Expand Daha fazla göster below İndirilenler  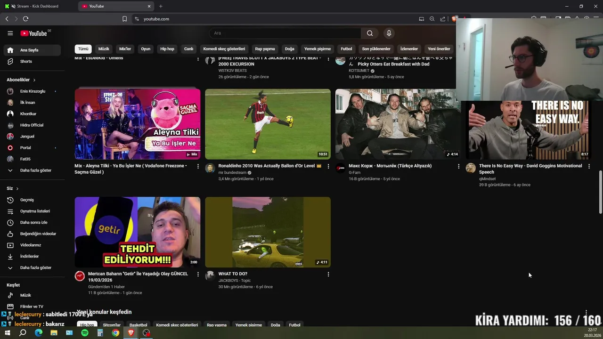(x=32, y=267)
